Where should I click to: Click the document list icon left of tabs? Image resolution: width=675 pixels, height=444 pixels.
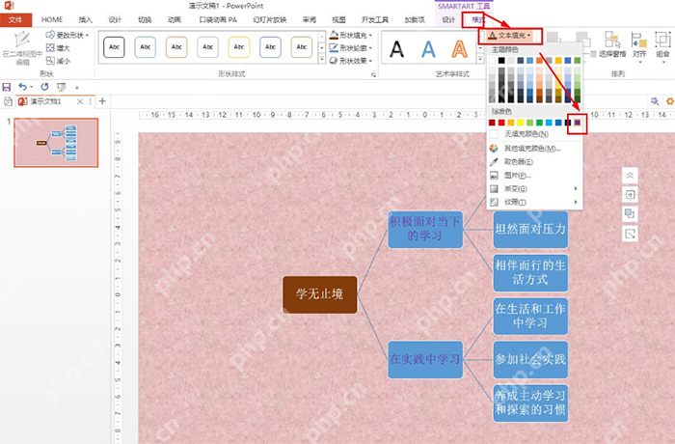(x=8, y=101)
